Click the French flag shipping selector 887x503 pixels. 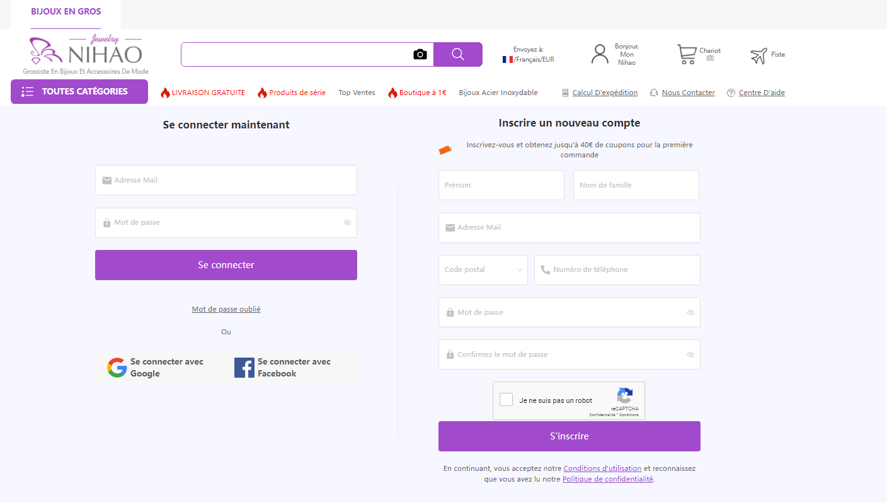point(507,59)
